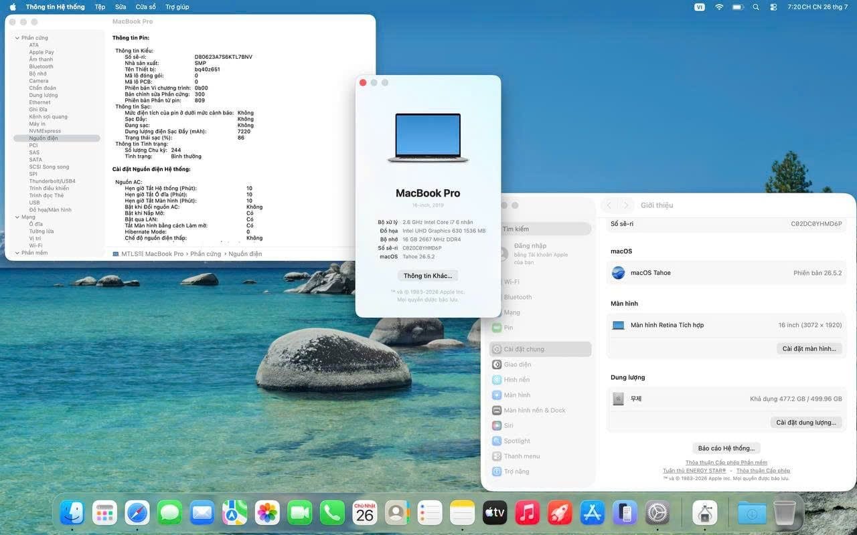857x535 pixels.
Task: Launch Maps from the Dock
Action: coord(235,513)
